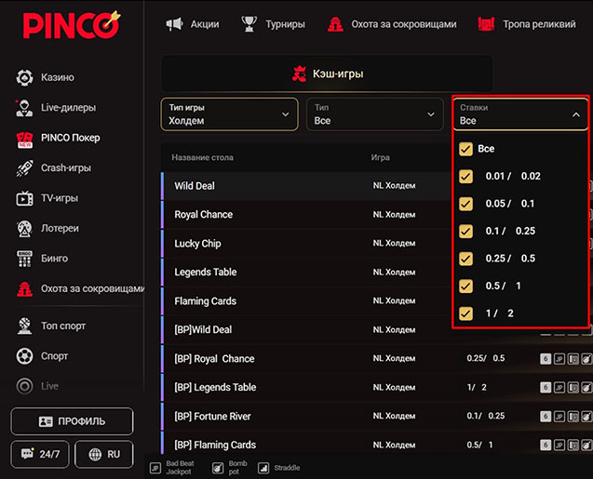Toggle the 0.05 / 0.1 stakes checkbox
Image resolution: width=593 pixels, height=479 pixels.
pyautogui.click(x=465, y=204)
